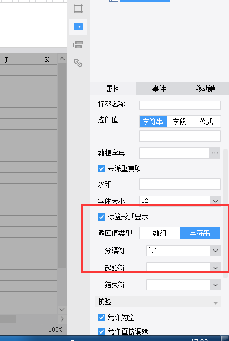Screen dimensions: 229x341
Task: Click the 标签名称 input field
Action: pos(180,105)
